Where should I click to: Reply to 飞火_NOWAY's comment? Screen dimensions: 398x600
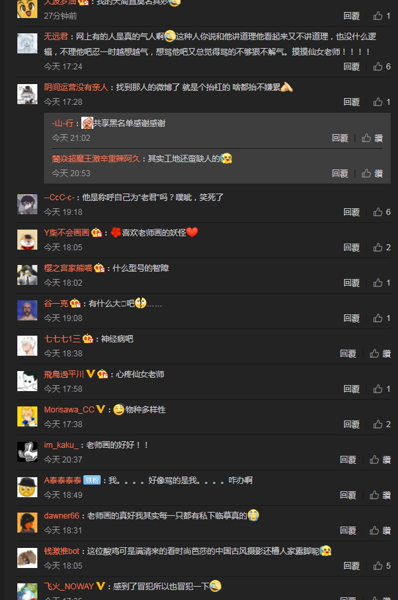(x=348, y=597)
